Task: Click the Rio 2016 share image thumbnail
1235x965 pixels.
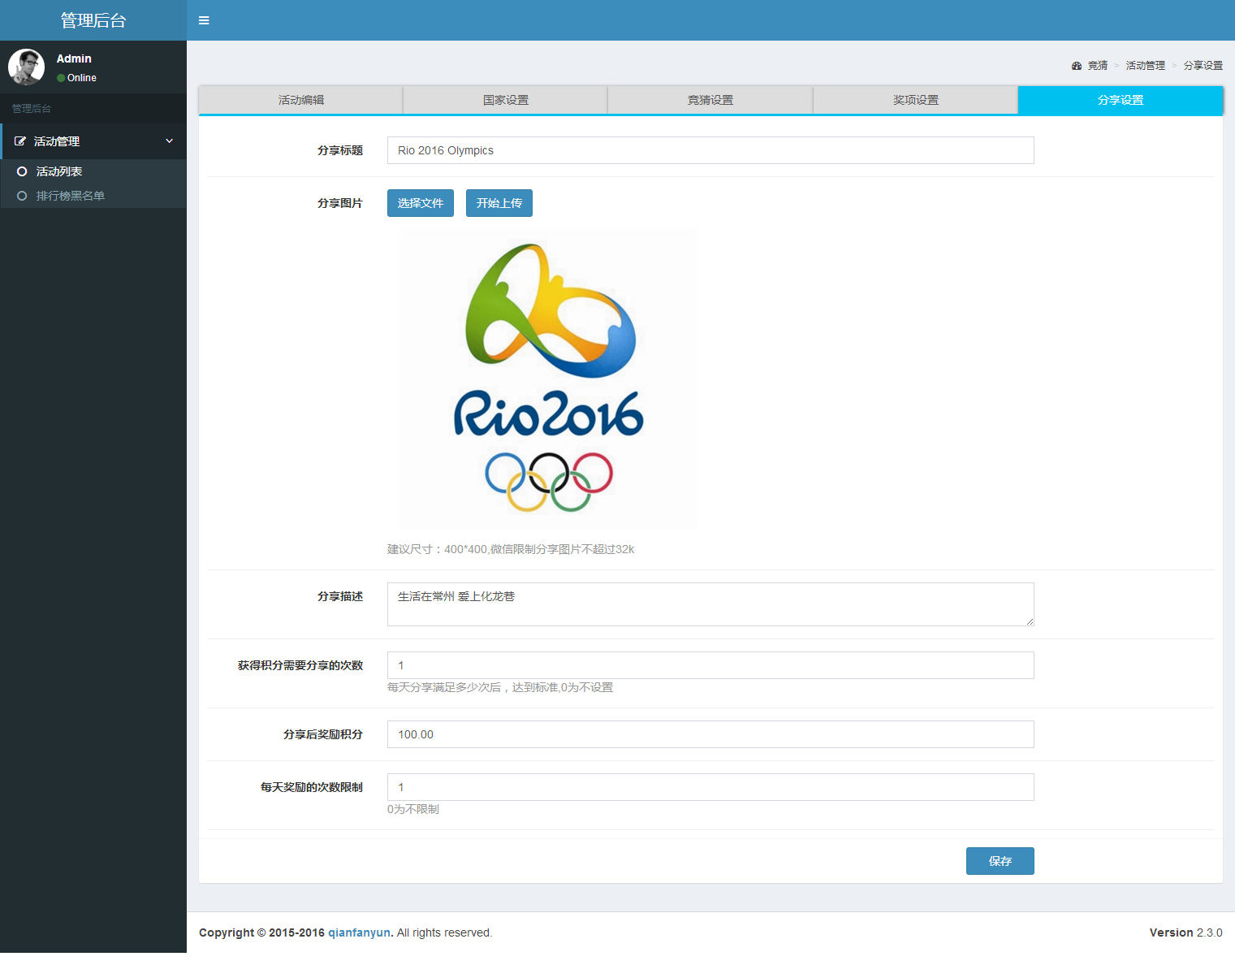Action: [x=548, y=379]
